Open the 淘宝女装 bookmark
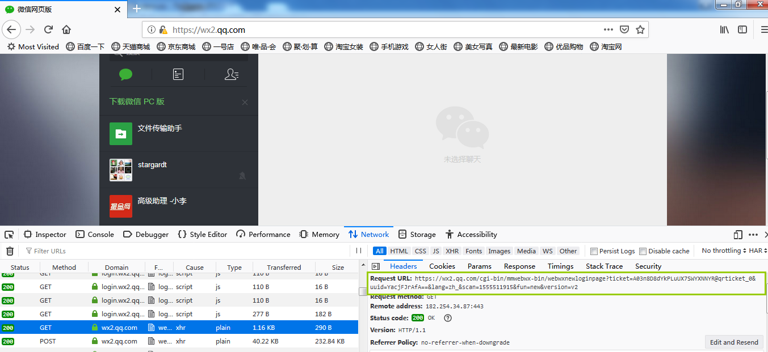This screenshot has width=768, height=352. [344, 46]
